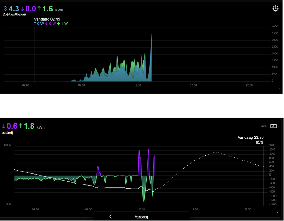Click the 100 % label on battery chart
Image resolution: width=284 pixels, height=221 pixels.
(7, 145)
